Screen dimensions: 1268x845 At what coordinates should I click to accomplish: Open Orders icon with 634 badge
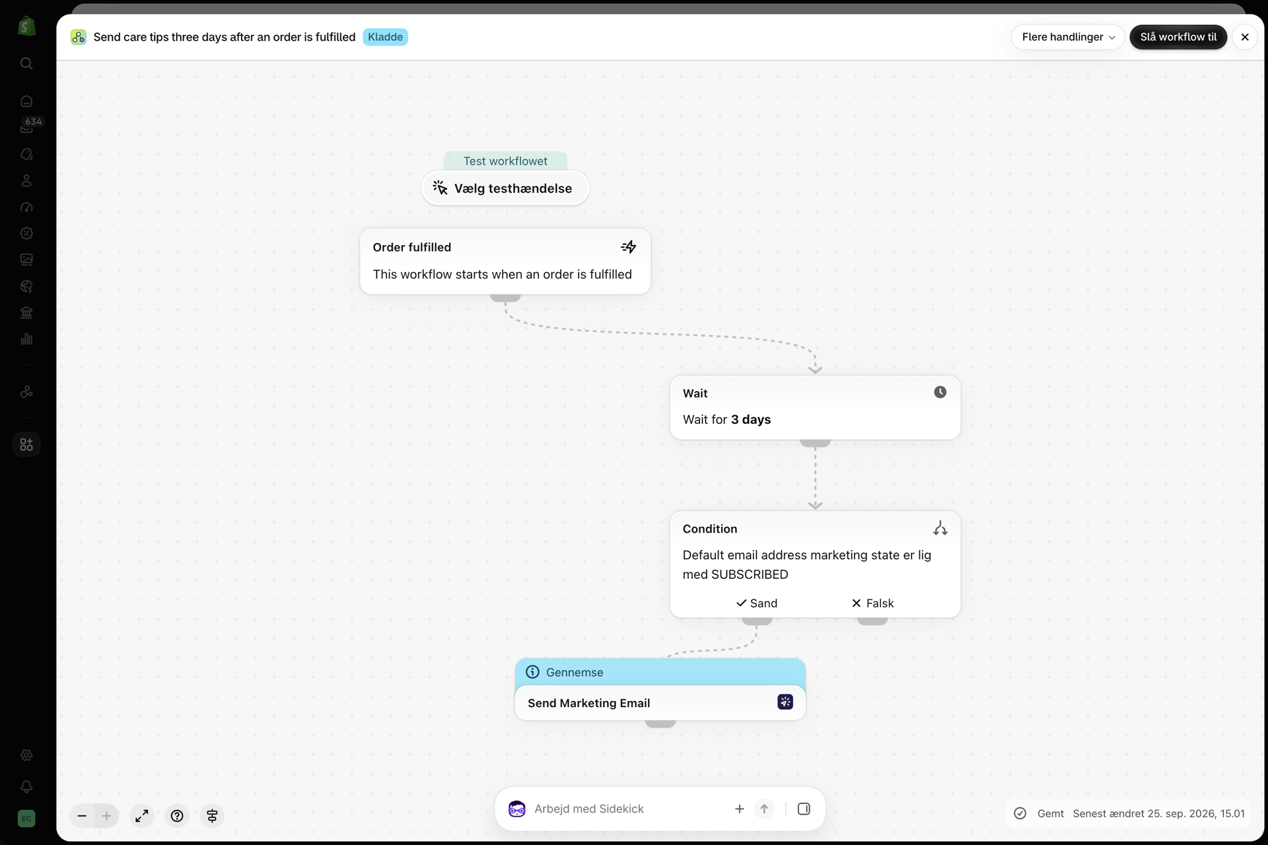[26, 126]
